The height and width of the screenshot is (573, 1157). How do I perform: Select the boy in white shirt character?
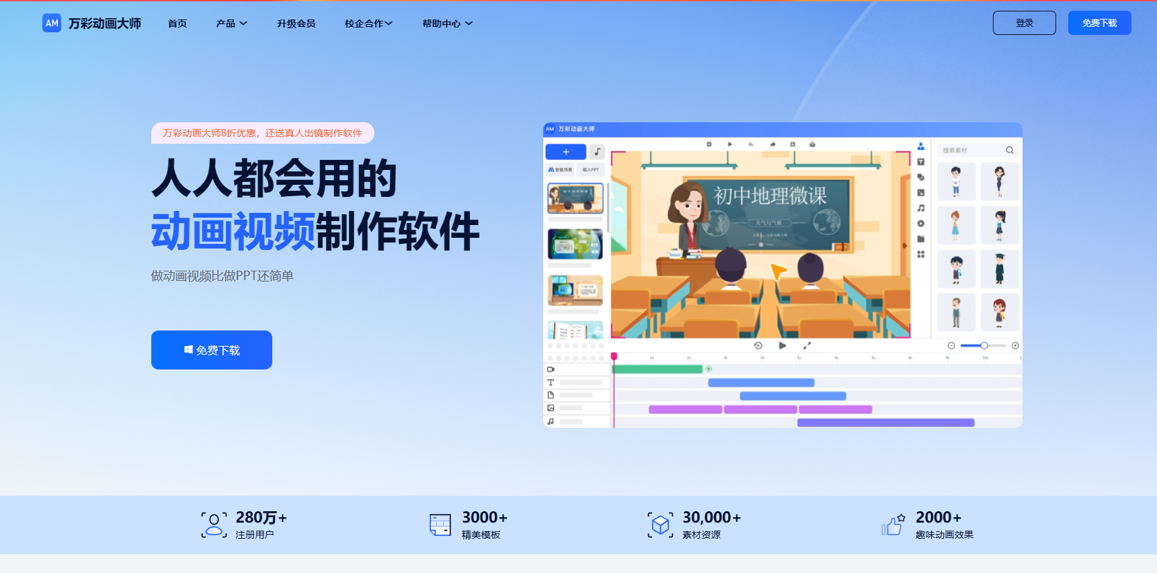[956, 181]
